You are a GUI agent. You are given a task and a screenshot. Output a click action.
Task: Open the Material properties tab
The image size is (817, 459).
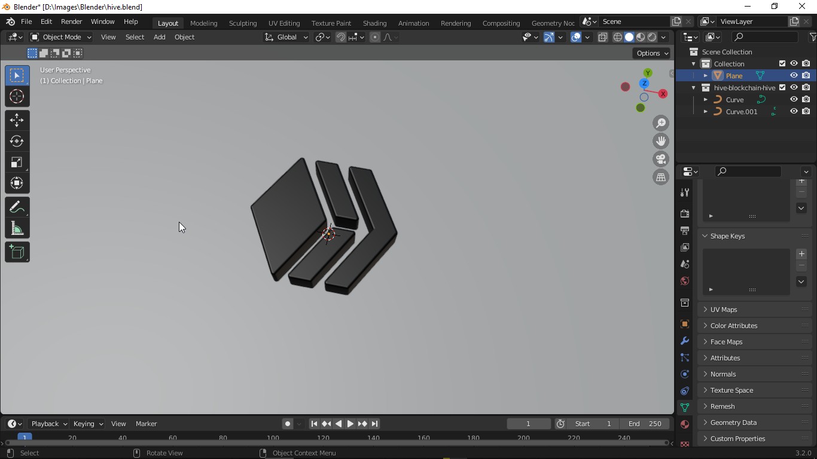pos(685,424)
